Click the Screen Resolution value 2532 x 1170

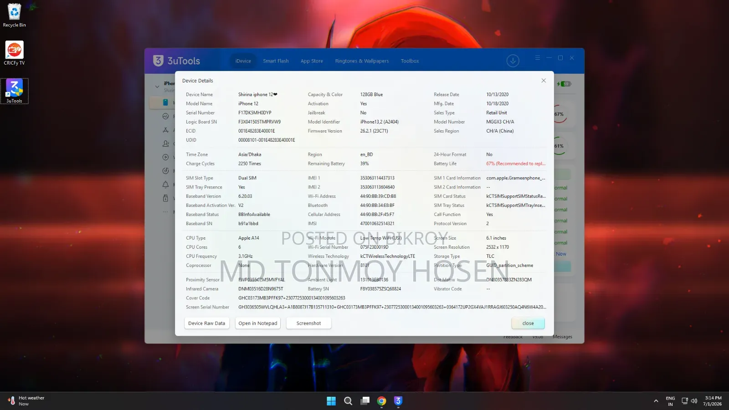click(x=498, y=247)
